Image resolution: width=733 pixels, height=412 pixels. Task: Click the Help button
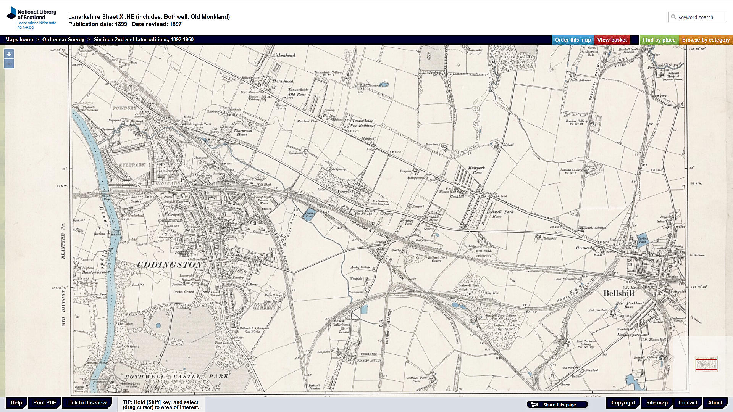16,402
